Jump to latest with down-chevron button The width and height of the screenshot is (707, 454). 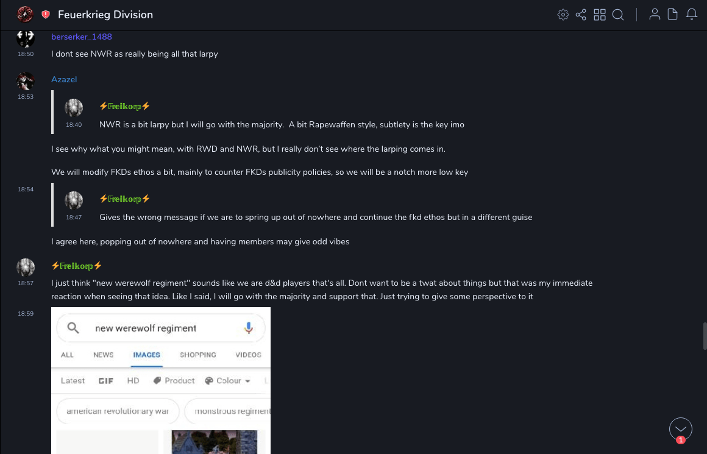[x=680, y=428]
